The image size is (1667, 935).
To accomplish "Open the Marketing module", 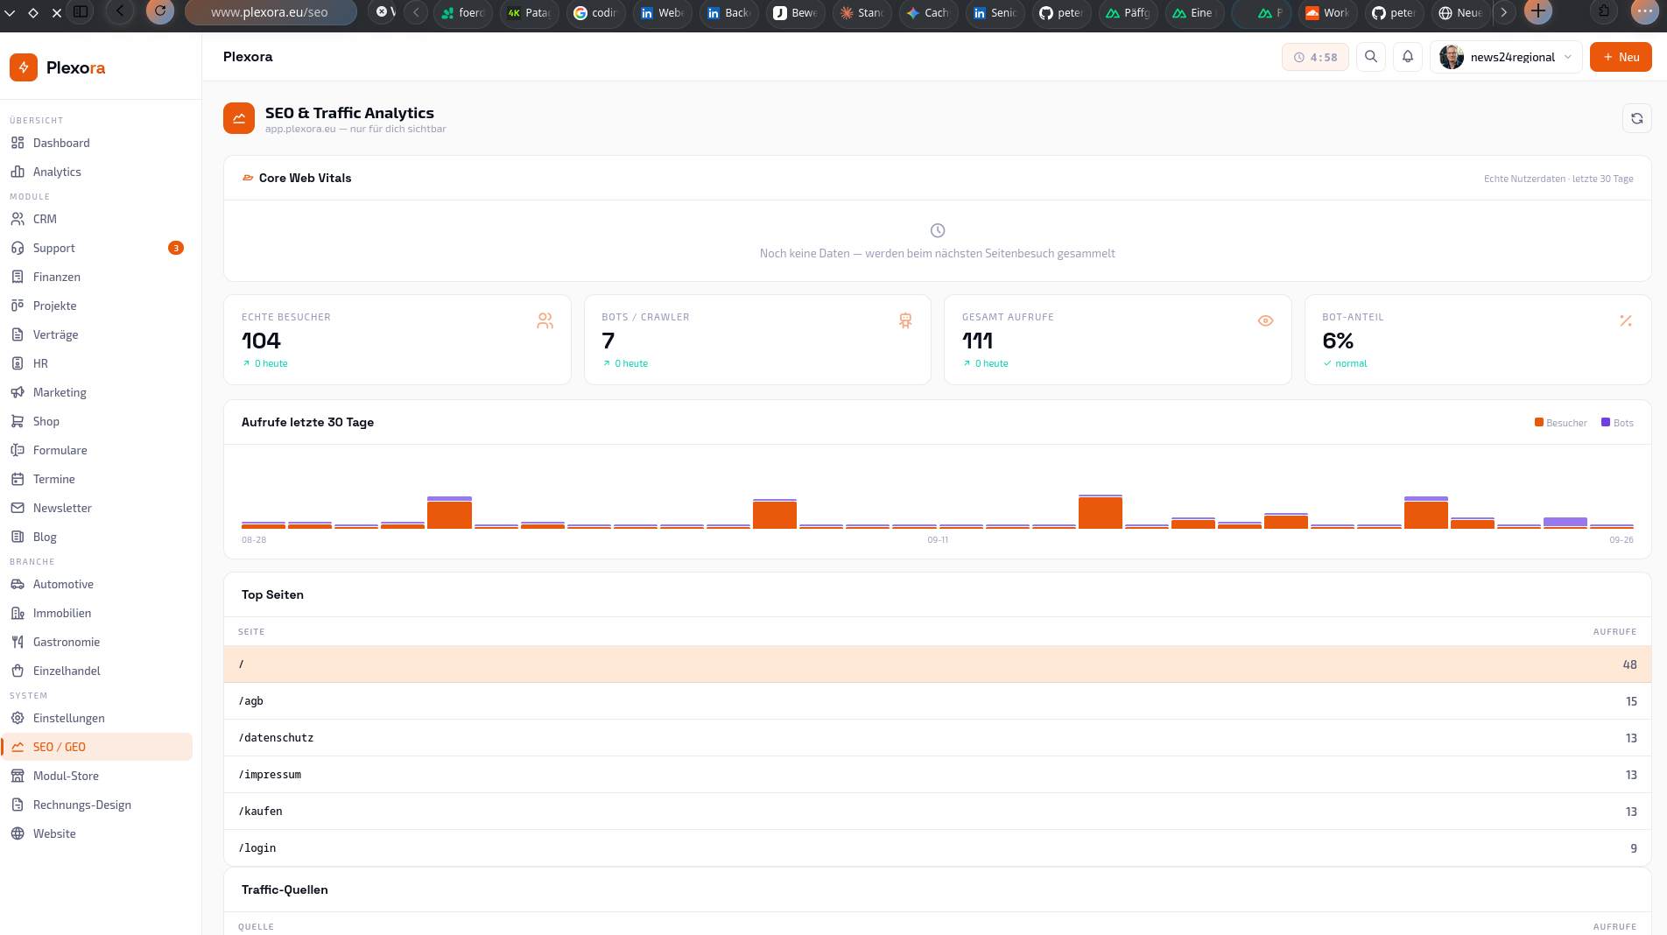I will (96, 392).
